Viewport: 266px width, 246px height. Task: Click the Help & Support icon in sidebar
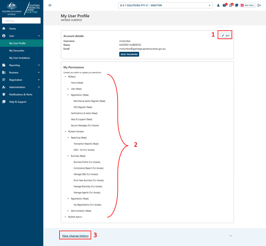click(4, 102)
